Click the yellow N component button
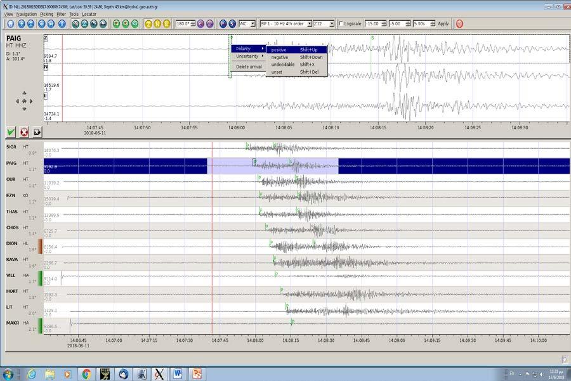Image resolution: width=571 pixels, height=381 pixels. pos(157,23)
